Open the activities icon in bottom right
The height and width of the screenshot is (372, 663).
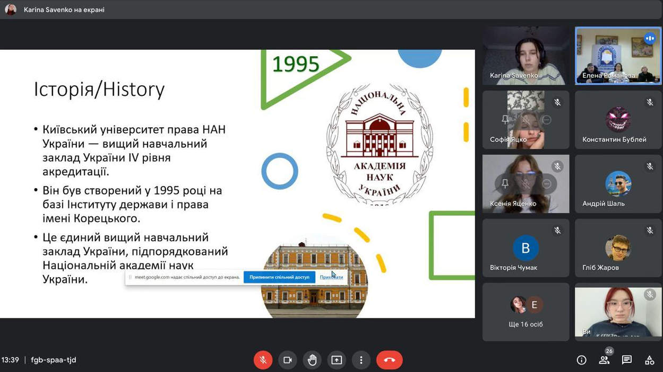[x=649, y=360]
